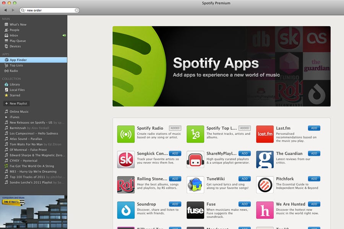The height and width of the screenshot is (229, 344).
Task: Open the Fuse app icon
Action: [x=195, y=210]
